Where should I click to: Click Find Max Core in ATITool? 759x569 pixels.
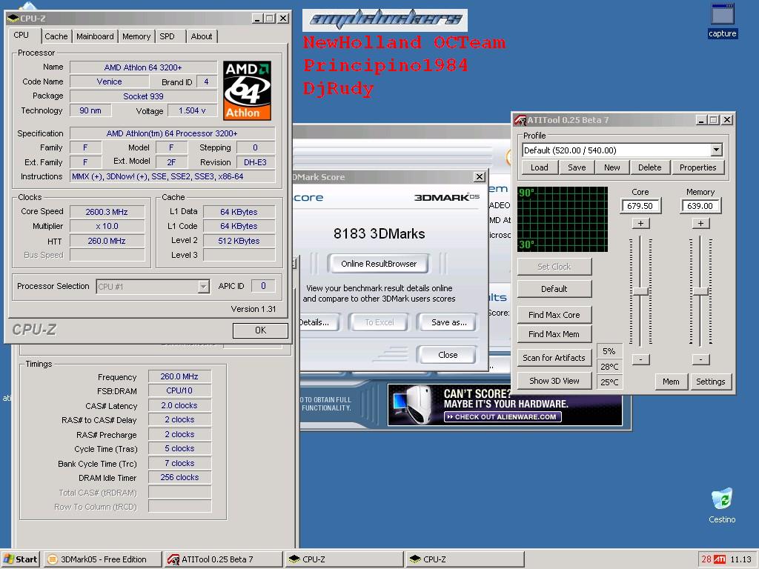click(554, 315)
